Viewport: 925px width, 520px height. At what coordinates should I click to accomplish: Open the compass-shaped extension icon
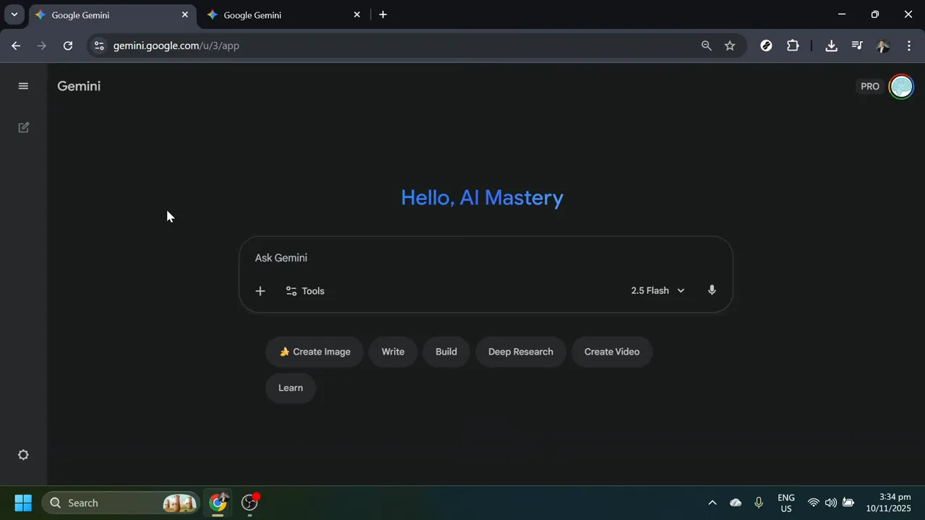(x=767, y=45)
